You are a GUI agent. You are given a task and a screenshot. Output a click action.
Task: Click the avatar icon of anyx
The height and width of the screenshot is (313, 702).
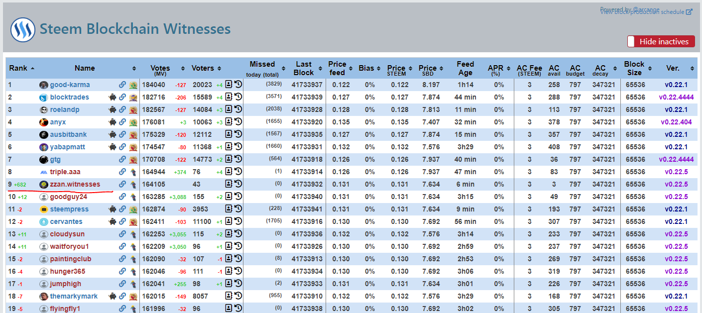(44, 122)
